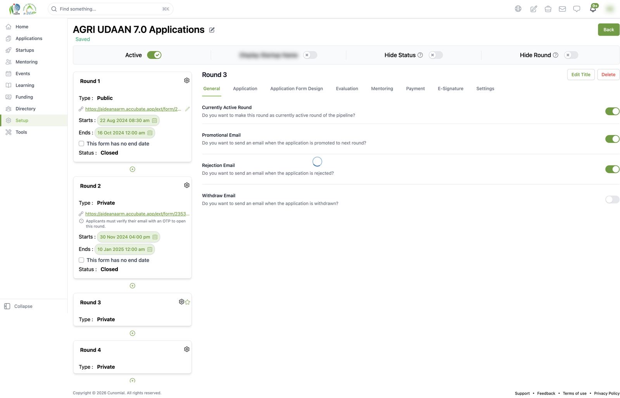Focus the 'Find something...' search field
This screenshot has width=620, height=398.
(110, 9)
